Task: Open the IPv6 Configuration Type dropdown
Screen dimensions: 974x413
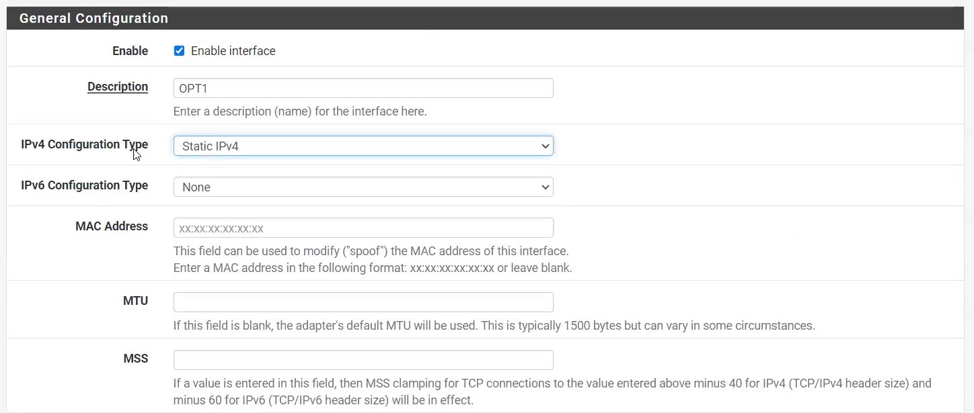Action: coord(363,187)
